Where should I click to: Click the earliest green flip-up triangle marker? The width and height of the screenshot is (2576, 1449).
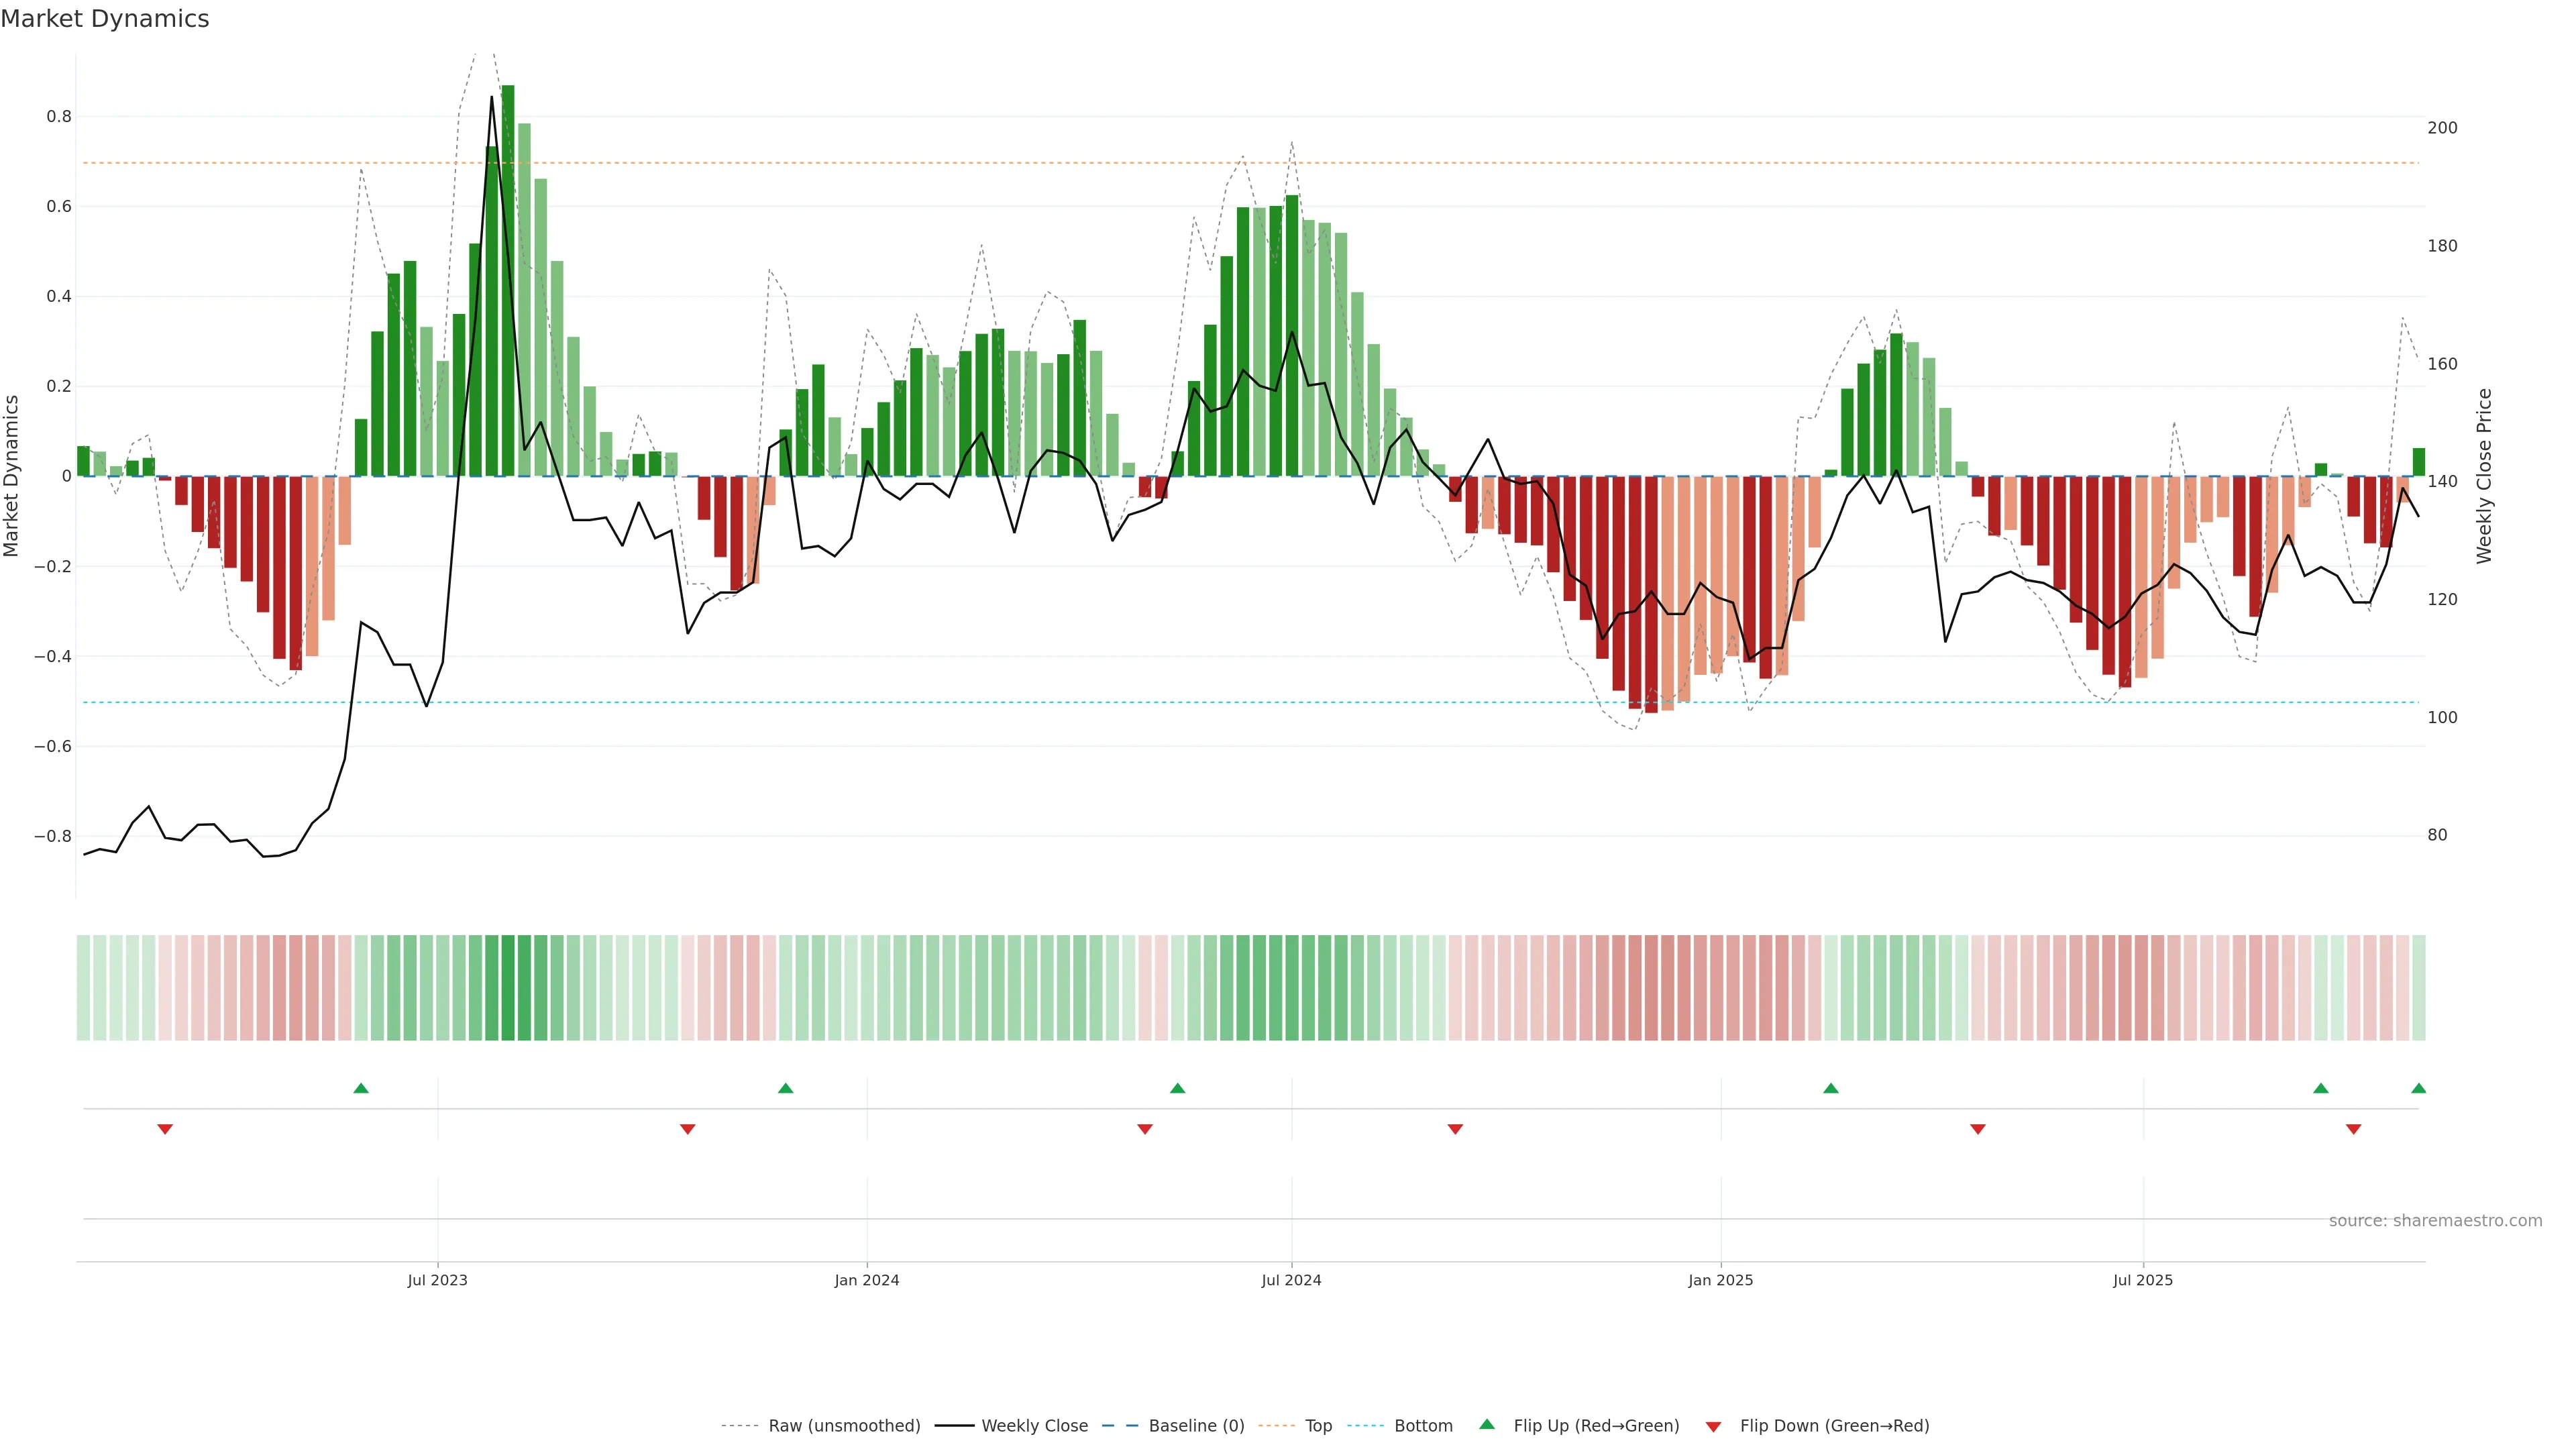(361, 1088)
